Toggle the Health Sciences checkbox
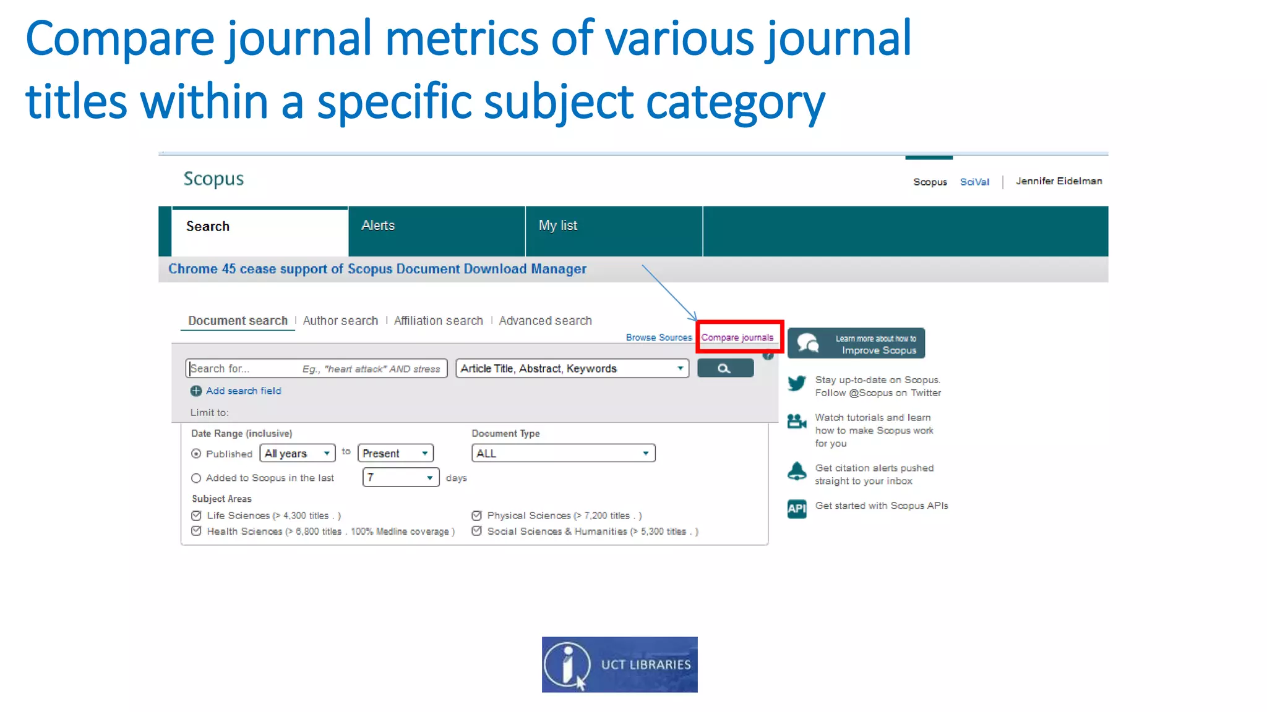The width and height of the screenshot is (1267, 712). 196,531
